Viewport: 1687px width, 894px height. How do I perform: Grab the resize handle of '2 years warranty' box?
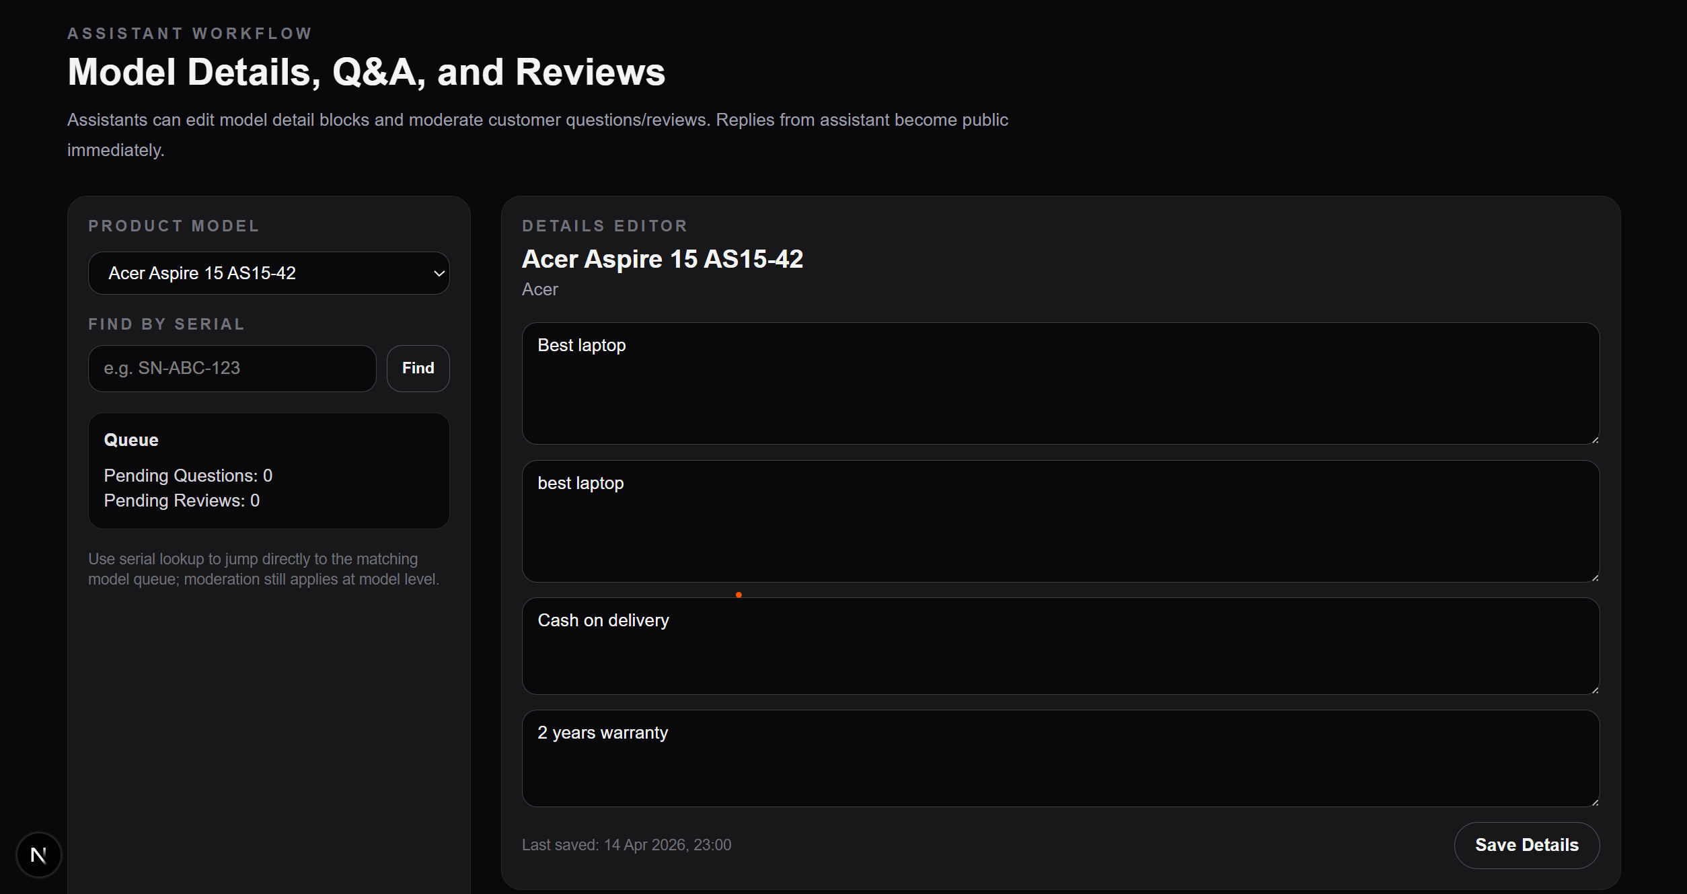(x=1594, y=801)
